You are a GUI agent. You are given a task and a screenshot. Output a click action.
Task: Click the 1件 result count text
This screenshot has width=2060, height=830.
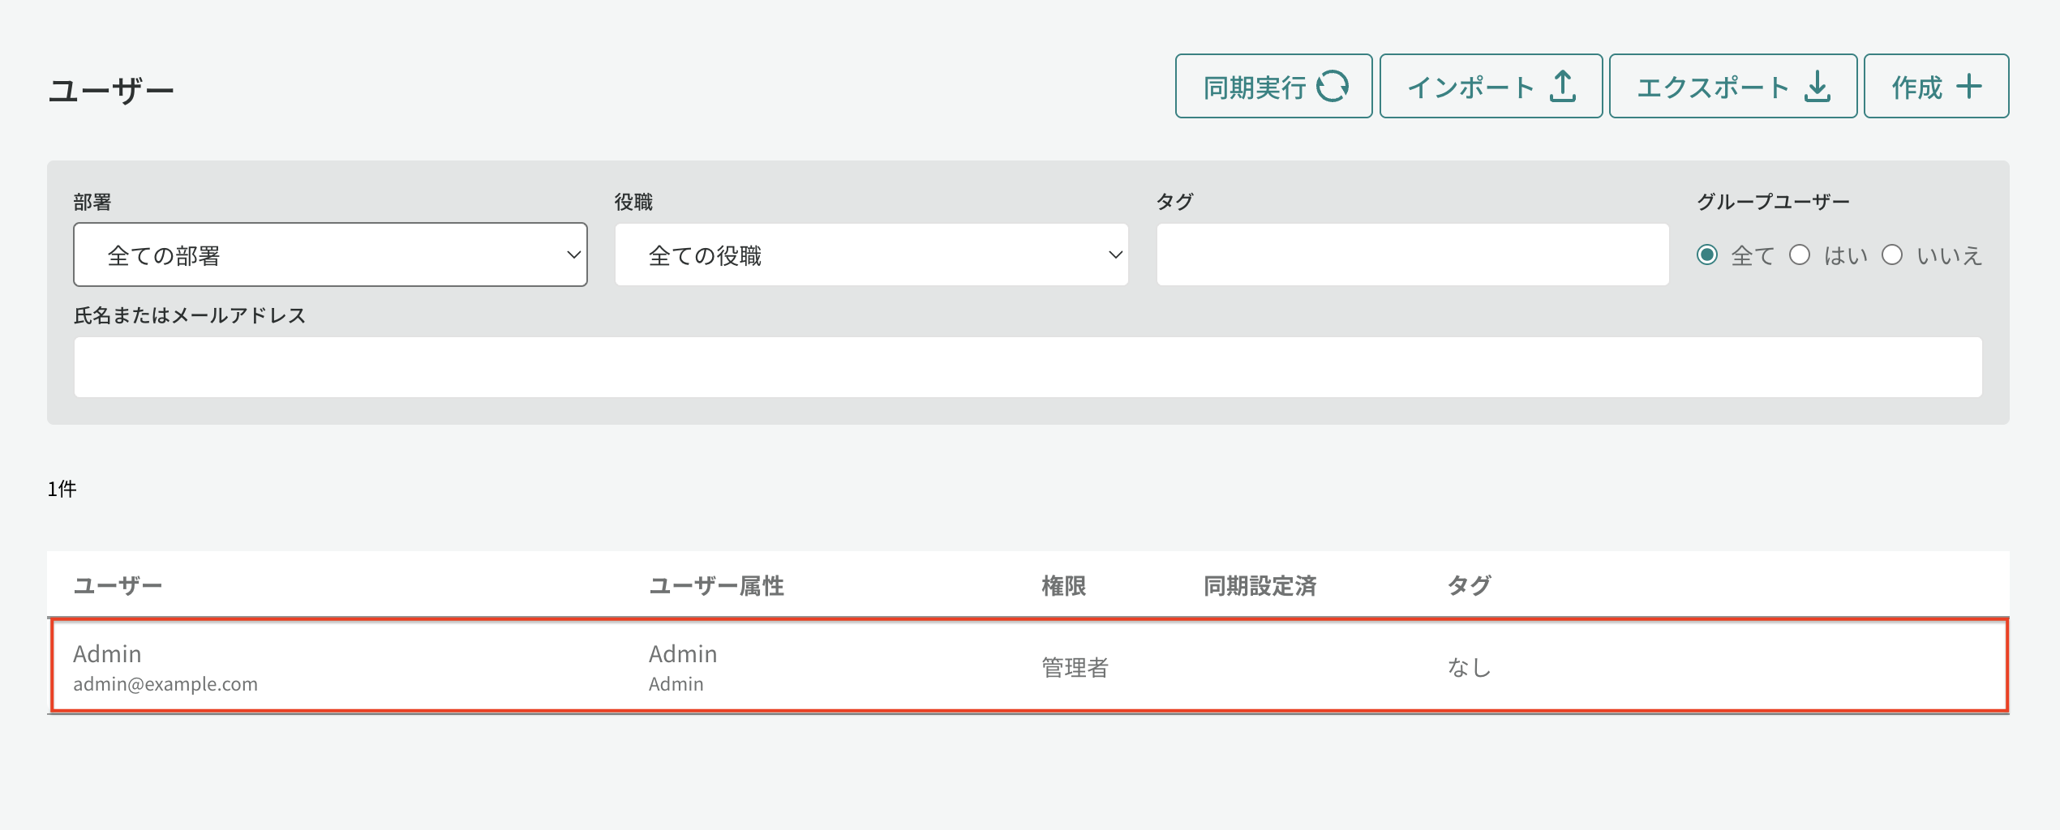click(62, 489)
